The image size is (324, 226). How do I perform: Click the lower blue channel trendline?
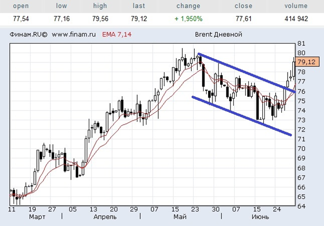(x=241, y=116)
